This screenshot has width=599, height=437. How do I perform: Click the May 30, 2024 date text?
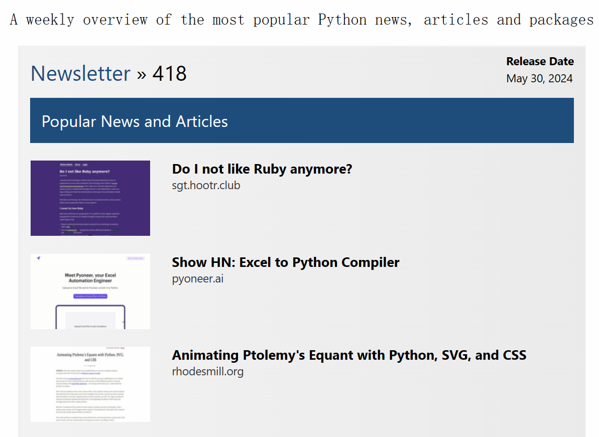tap(539, 79)
